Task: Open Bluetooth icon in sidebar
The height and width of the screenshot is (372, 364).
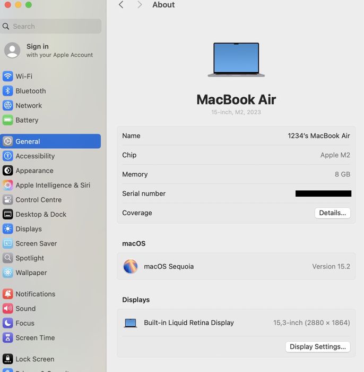Action: tap(7, 91)
